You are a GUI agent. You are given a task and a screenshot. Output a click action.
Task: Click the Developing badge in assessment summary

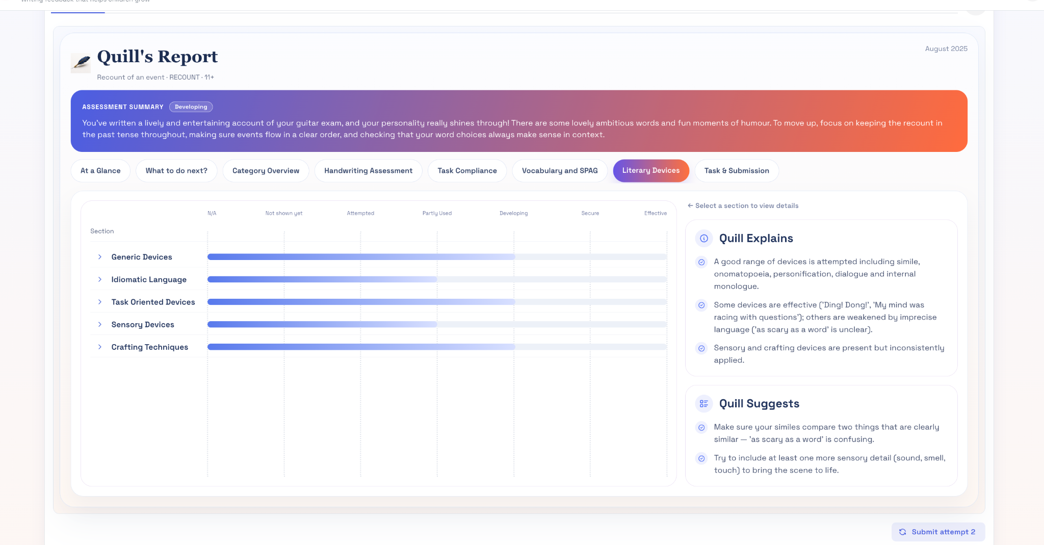coord(191,107)
